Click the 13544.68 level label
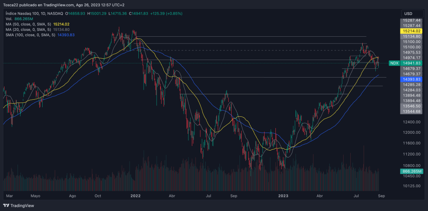Viewport: 428px width, 211px height. pos(412,111)
